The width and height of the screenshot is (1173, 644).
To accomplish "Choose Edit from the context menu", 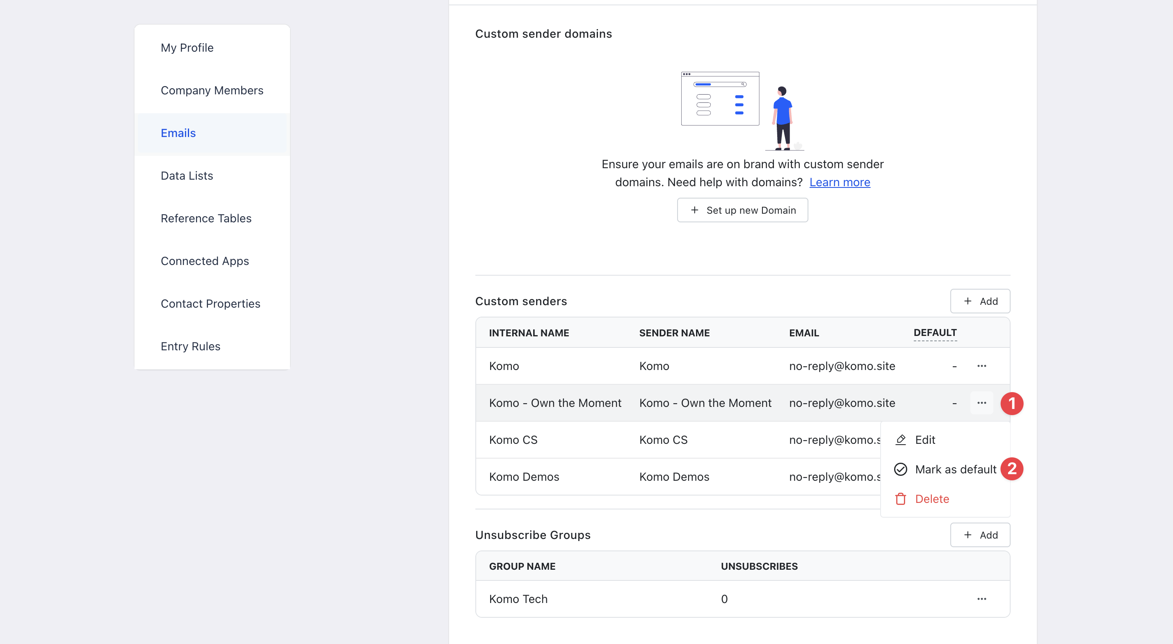I will click(x=925, y=439).
